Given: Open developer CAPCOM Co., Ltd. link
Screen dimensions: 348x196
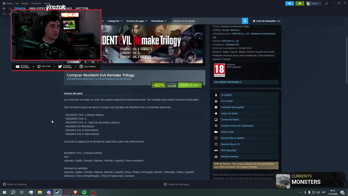Looking at the screenshot, I should [240, 34].
